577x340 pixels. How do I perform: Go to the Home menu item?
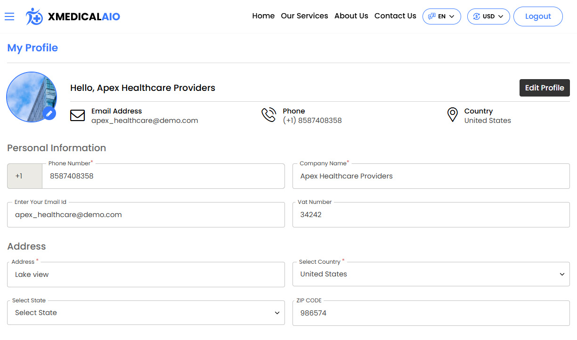click(x=263, y=16)
